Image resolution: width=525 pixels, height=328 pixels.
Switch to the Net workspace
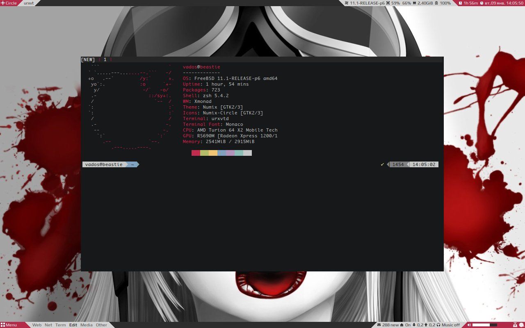tap(48, 325)
